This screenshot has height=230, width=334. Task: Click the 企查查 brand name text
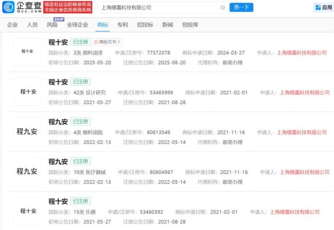[29, 6]
